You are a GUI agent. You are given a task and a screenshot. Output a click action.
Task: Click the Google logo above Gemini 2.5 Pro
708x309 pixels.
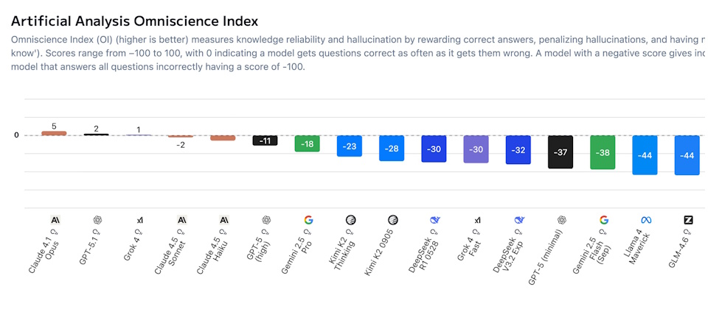(x=308, y=220)
